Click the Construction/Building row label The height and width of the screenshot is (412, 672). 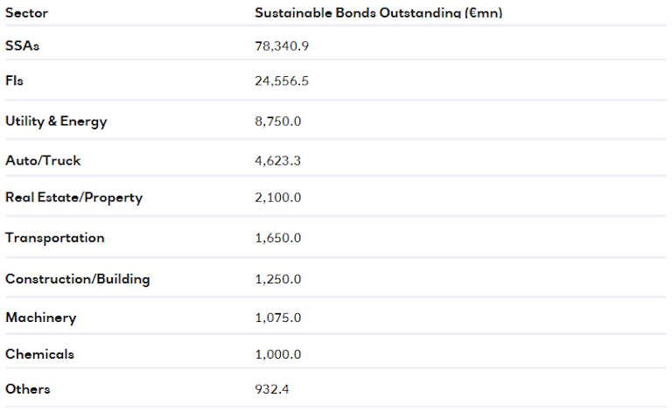[x=77, y=279]
